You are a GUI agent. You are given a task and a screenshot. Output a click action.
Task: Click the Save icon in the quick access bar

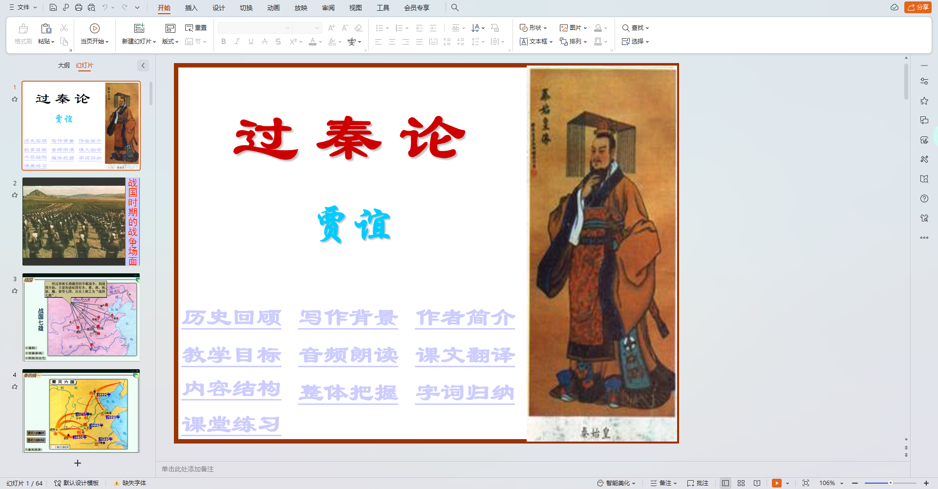53,7
